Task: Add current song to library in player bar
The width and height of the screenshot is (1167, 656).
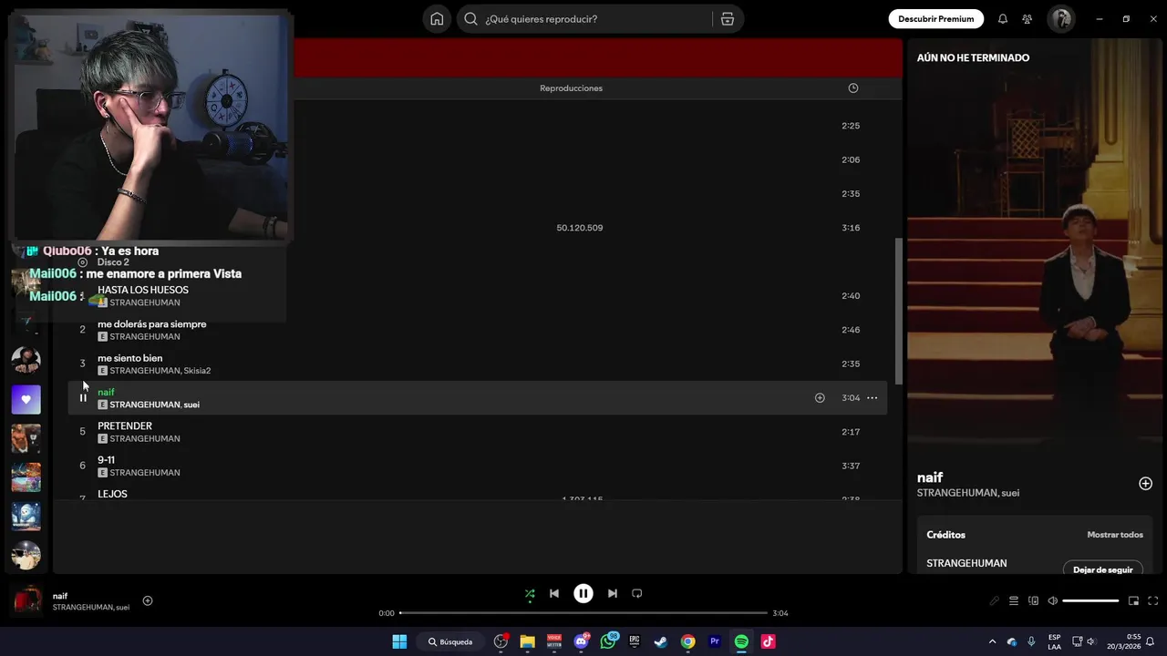Action: point(148,600)
